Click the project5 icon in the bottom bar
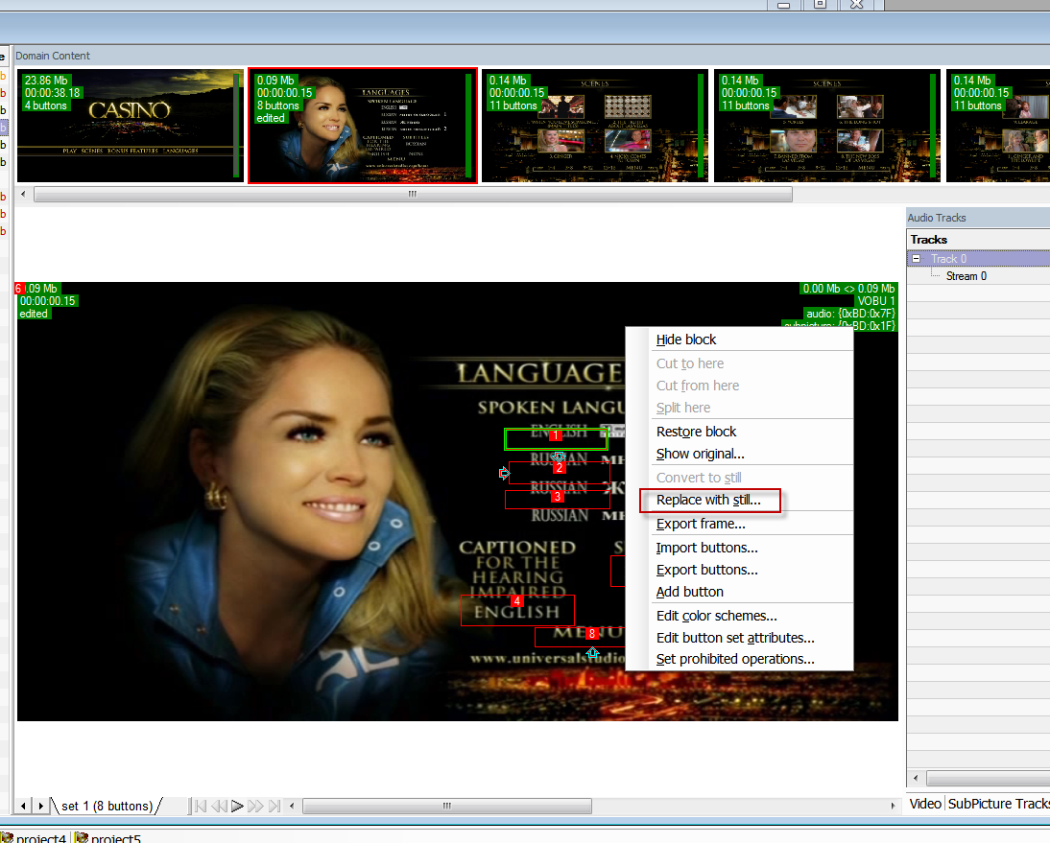Viewport: 1050px width, 843px height. (81, 837)
